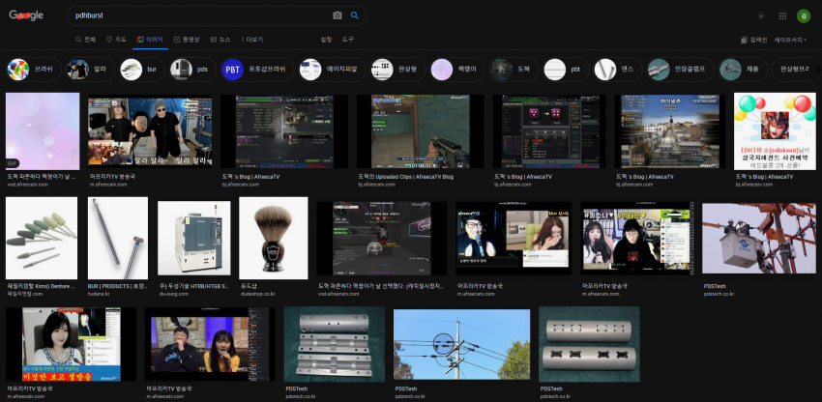The height and width of the screenshot is (402, 822).
Task: Open 듀드샵 result title
Action: click(249, 286)
